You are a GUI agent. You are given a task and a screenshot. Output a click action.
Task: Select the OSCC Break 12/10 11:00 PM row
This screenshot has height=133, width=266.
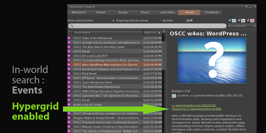(115, 100)
